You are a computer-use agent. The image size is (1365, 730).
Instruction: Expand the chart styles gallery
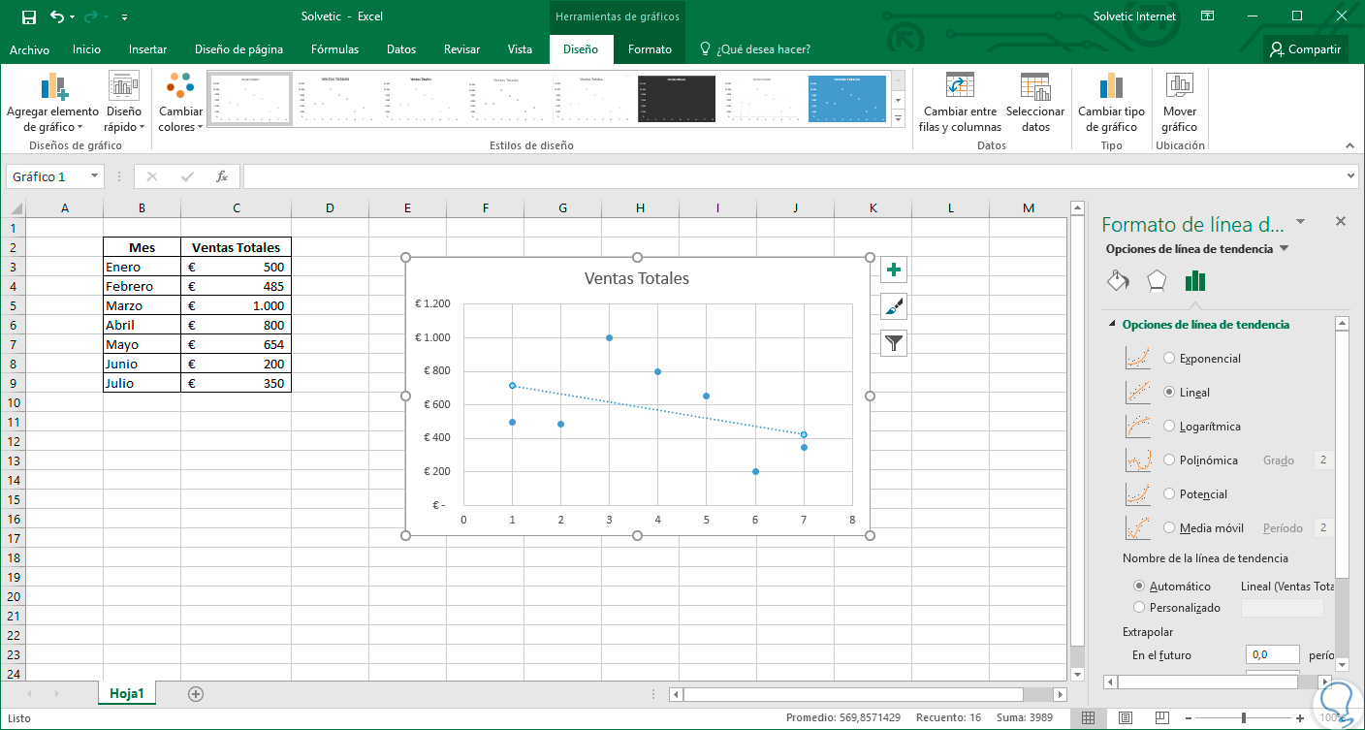coord(898,119)
